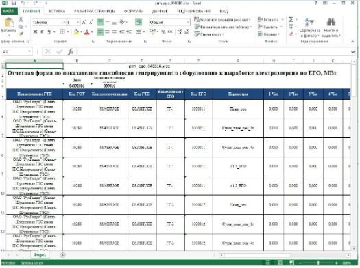Increase decimal places
Image resolution: width=360 pixels, height=268 pixels.
(180, 32)
